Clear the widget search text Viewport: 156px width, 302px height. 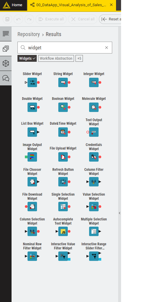point(107,48)
